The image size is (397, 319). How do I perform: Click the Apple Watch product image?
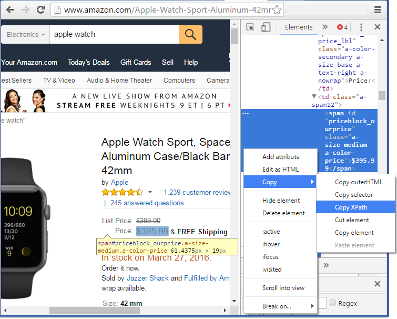25,227
